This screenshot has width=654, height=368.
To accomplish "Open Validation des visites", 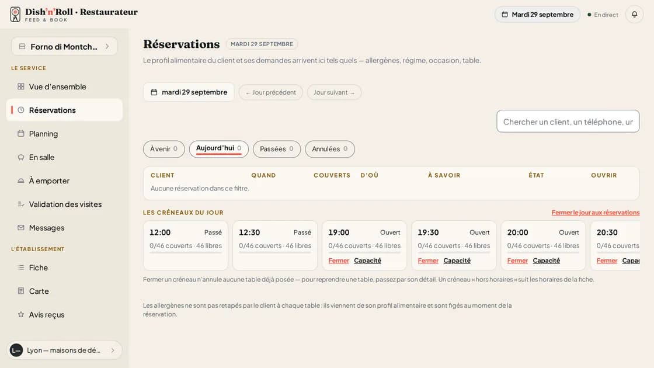I will (64, 204).
